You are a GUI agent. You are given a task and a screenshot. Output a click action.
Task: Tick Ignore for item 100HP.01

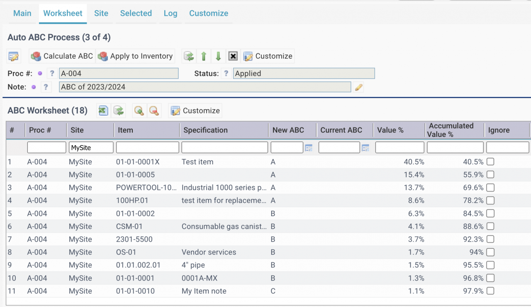(490, 200)
